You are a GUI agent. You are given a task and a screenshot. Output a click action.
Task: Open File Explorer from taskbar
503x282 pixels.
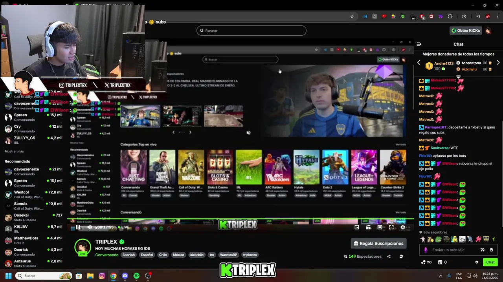(x=90, y=276)
